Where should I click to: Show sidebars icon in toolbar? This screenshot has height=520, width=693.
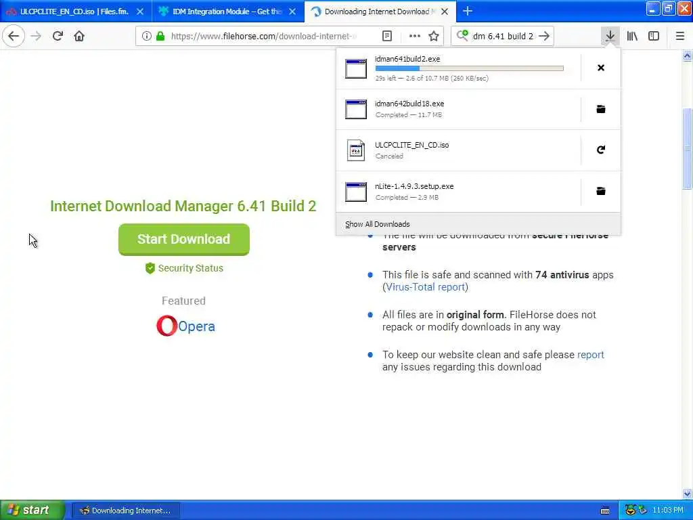(654, 37)
